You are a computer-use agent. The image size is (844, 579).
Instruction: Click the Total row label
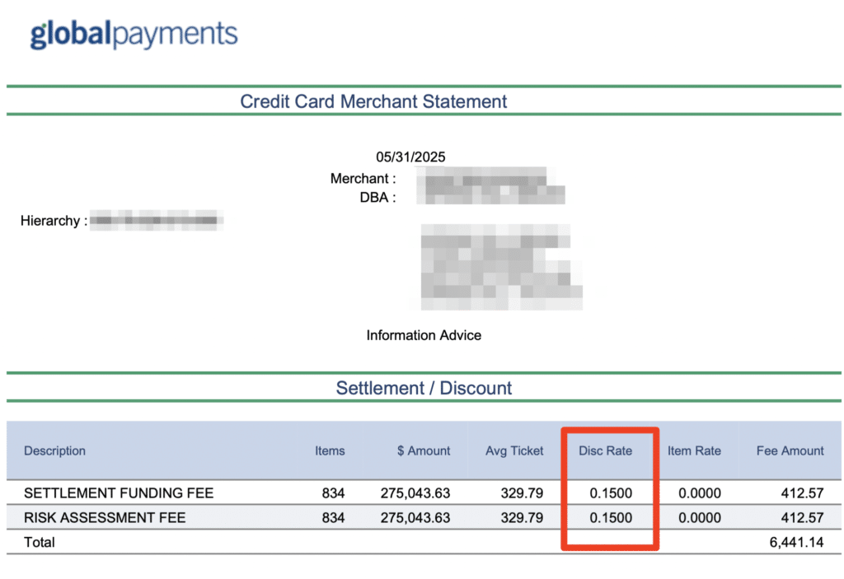(40, 543)
